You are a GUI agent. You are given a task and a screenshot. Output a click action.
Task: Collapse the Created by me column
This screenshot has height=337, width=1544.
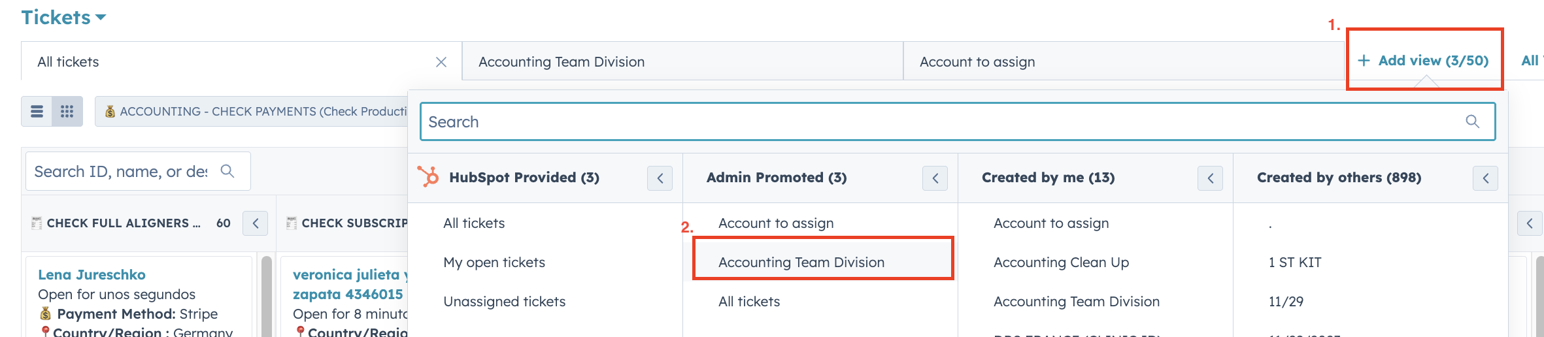point(1210,178)
